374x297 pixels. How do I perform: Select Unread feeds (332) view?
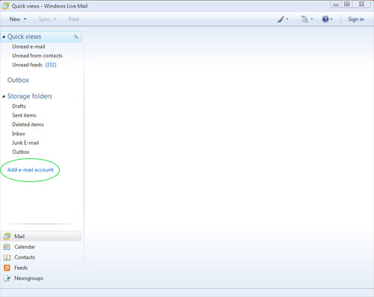tap(34, 65)
